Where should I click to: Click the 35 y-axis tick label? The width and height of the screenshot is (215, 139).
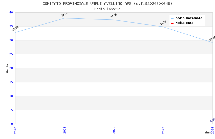click(x=11, y=26)
